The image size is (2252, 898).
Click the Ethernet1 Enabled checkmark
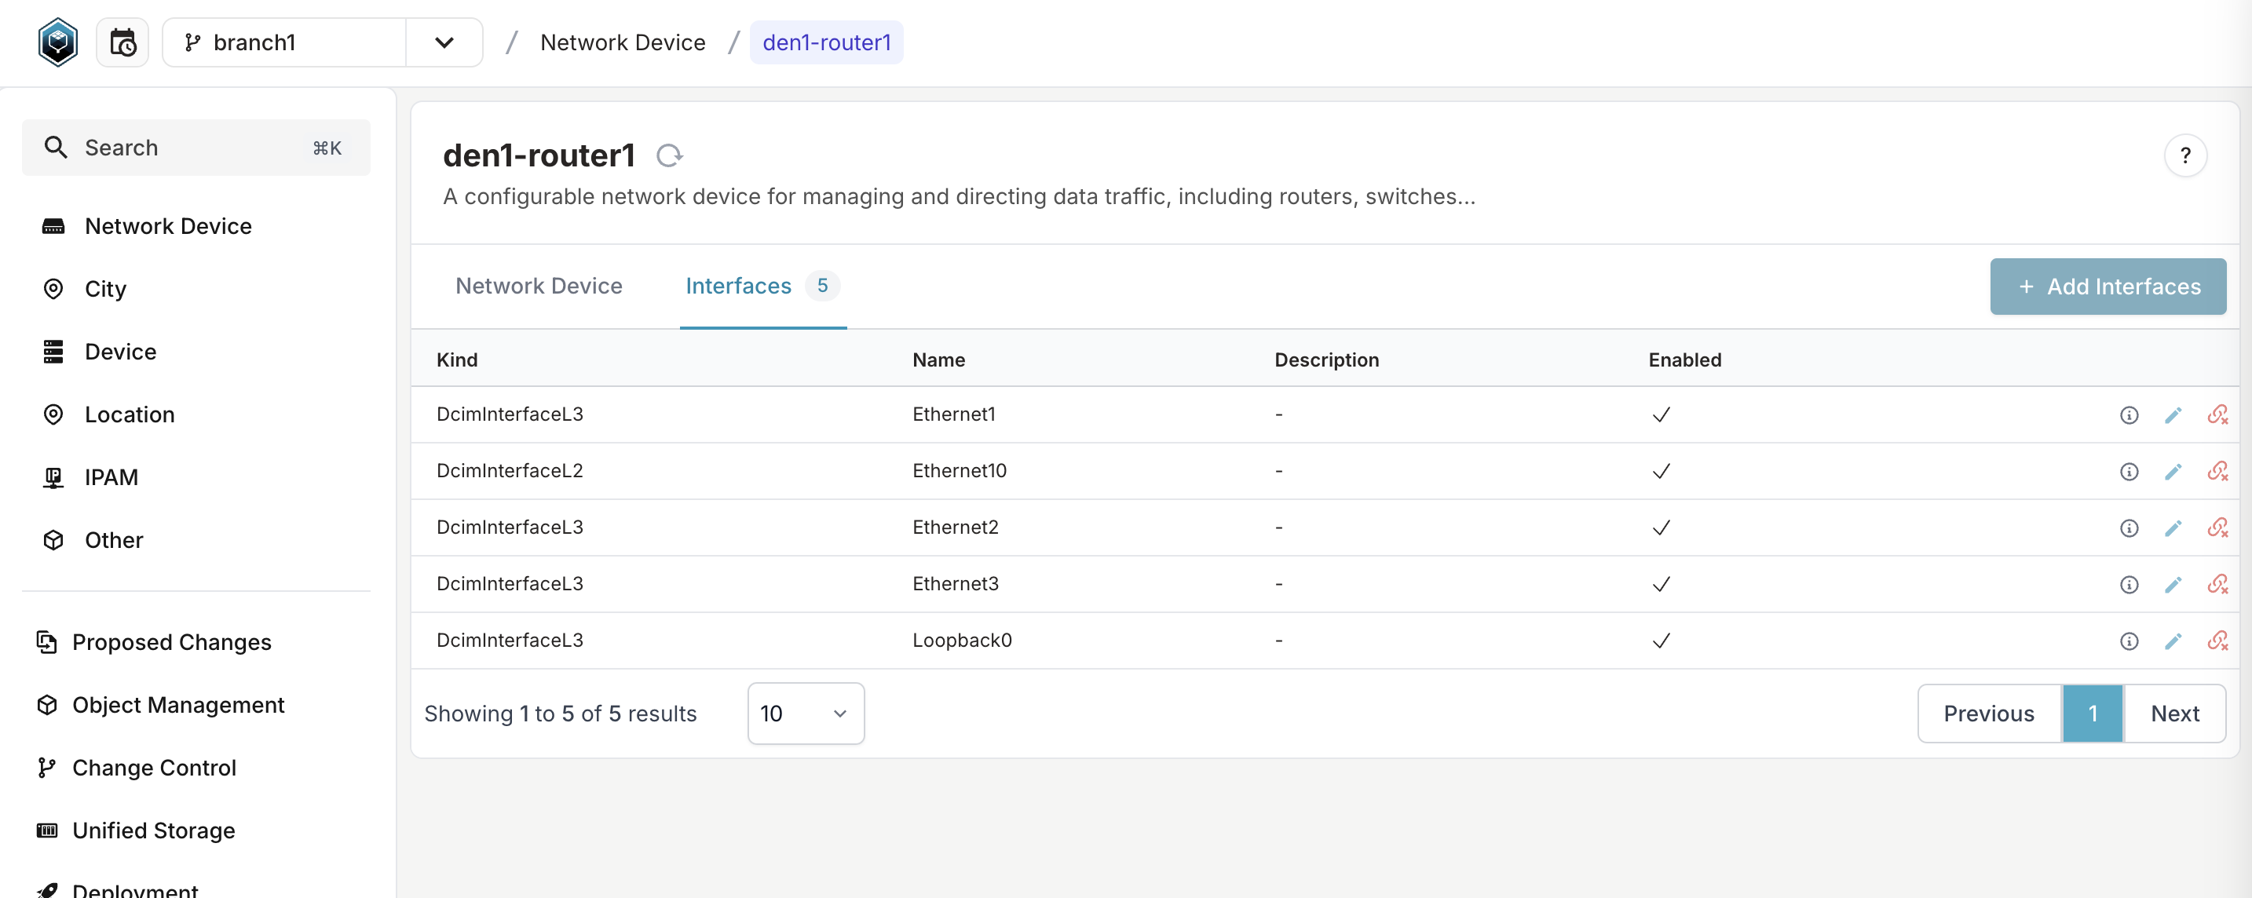click(1661, 415)
